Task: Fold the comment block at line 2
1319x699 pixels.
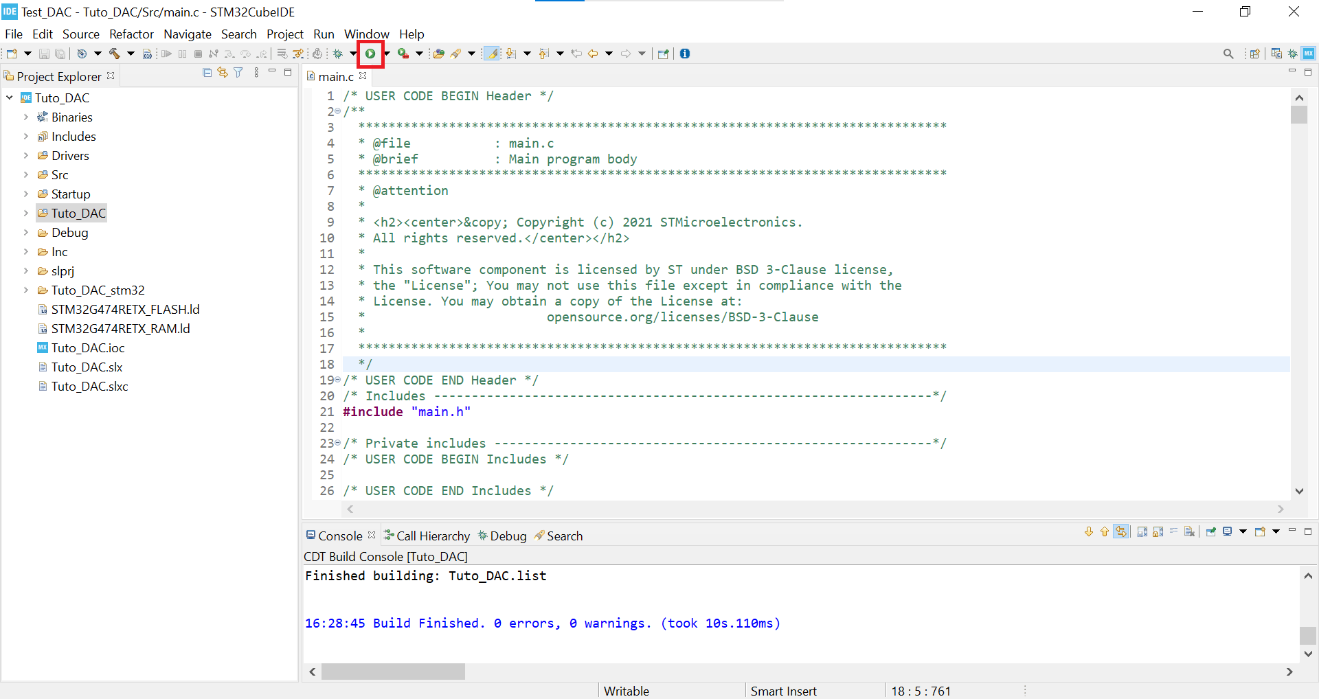Action: pos(338,111)
